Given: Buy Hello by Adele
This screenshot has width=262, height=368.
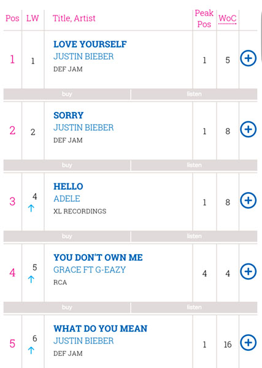Looking at the screenshot, I should (x=67, y=236).
